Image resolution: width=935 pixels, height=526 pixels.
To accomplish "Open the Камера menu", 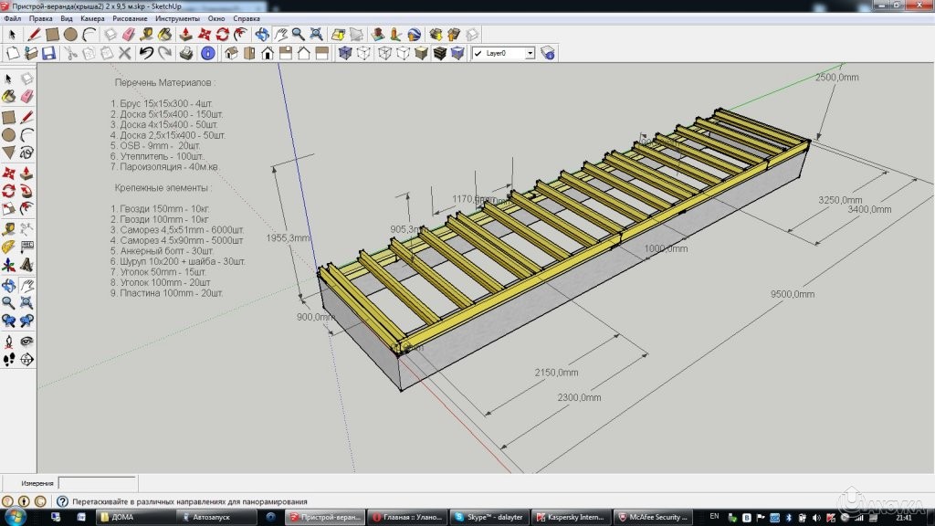I will click(x=92, y=18).
